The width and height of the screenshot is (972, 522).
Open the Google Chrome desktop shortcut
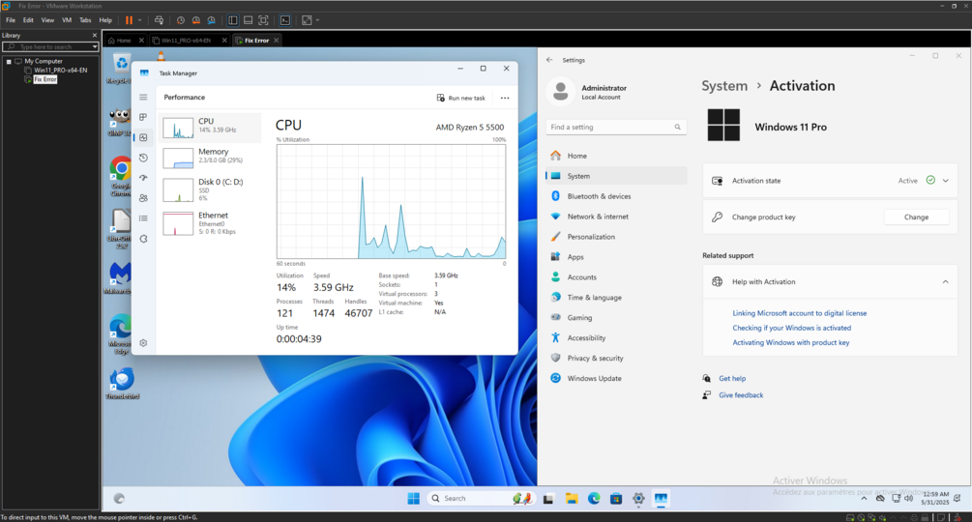tap(121, 177)
